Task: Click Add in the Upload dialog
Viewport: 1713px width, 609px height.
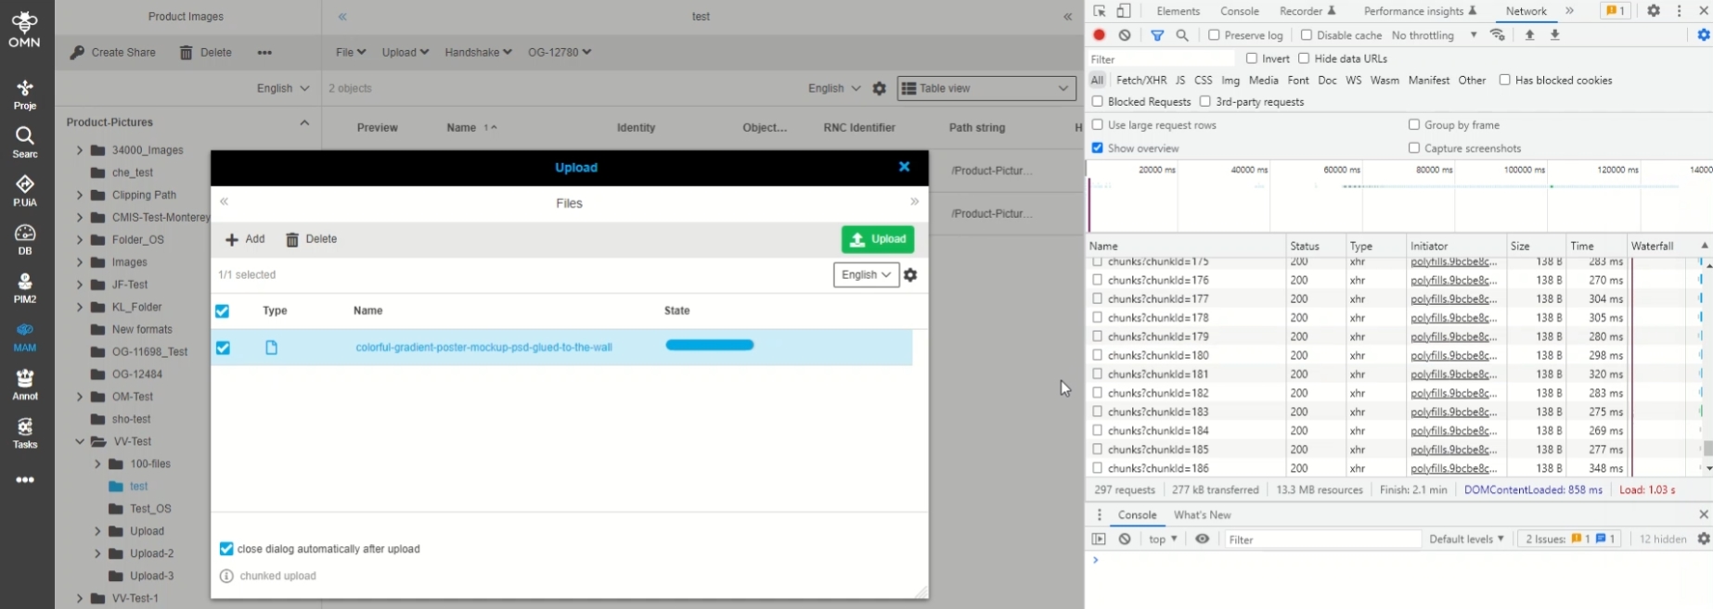Action: point(245,239)
